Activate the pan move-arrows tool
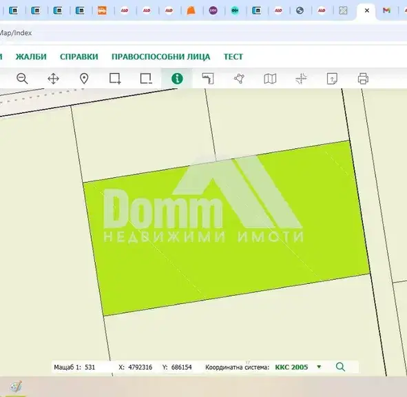This screenshot has height=397, width=407. pyautogui.click(x=53, y=79)
